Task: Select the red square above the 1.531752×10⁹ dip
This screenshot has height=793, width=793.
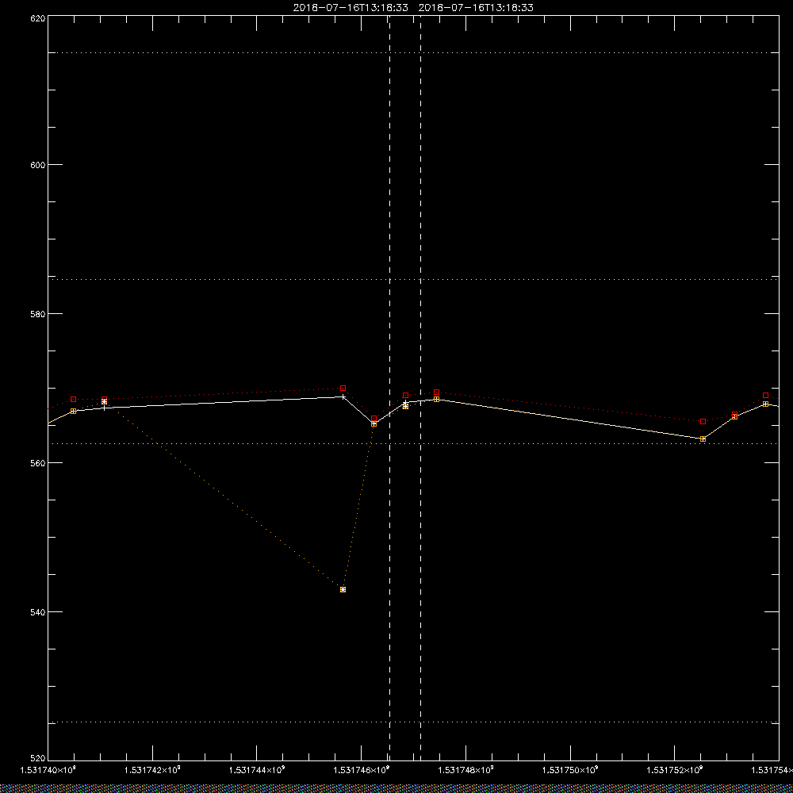Action: (x=703, y=421)
